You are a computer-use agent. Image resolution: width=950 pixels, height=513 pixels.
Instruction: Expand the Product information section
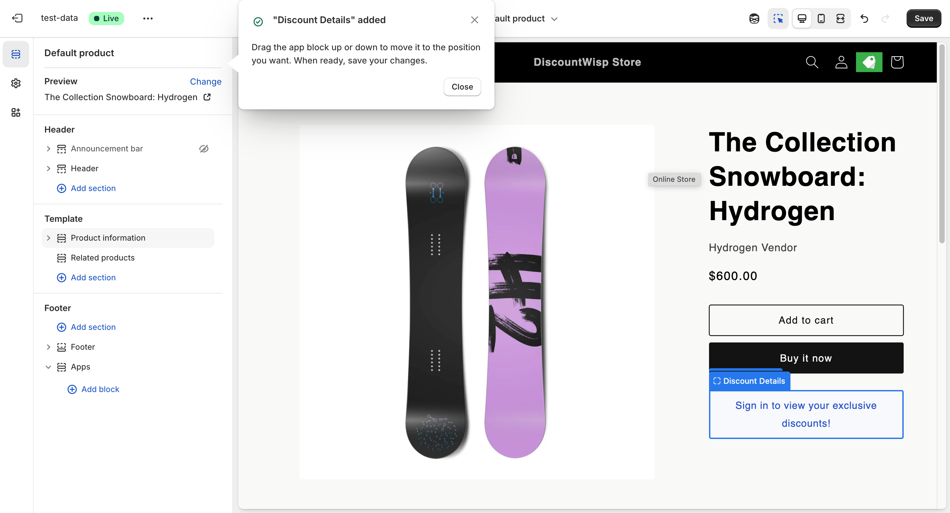pyautogui.click(x=48, y=238)
